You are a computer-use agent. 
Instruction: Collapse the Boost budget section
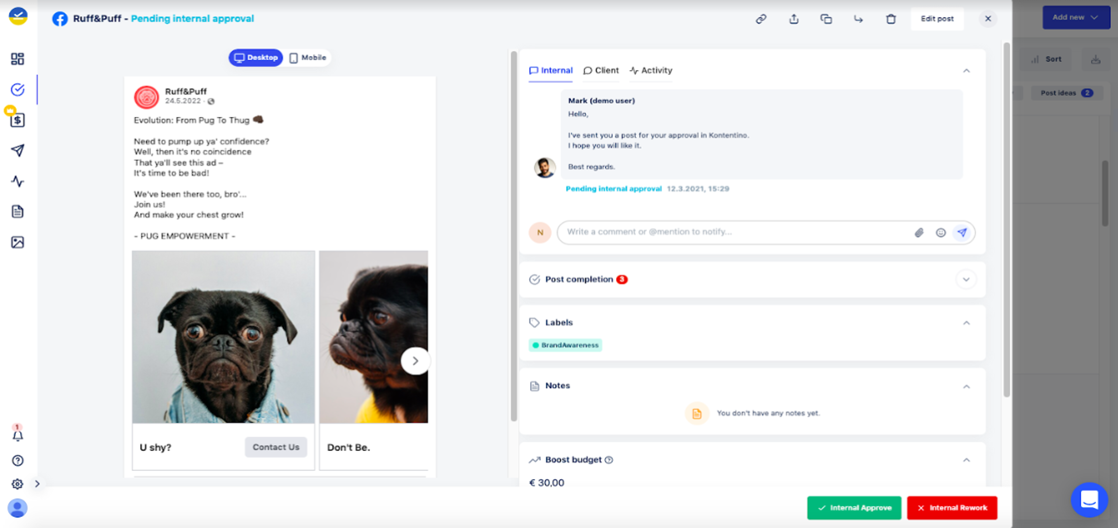(966, 460)
